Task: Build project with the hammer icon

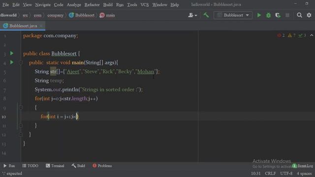Action: click(x=206, y=15)
